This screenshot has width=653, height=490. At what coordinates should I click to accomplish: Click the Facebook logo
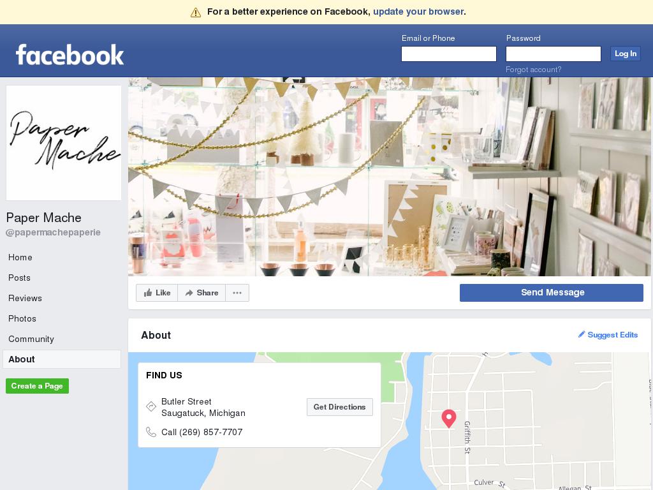point(70,55)
